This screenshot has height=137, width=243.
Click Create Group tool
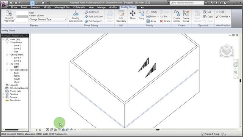(x=186, y=16)
